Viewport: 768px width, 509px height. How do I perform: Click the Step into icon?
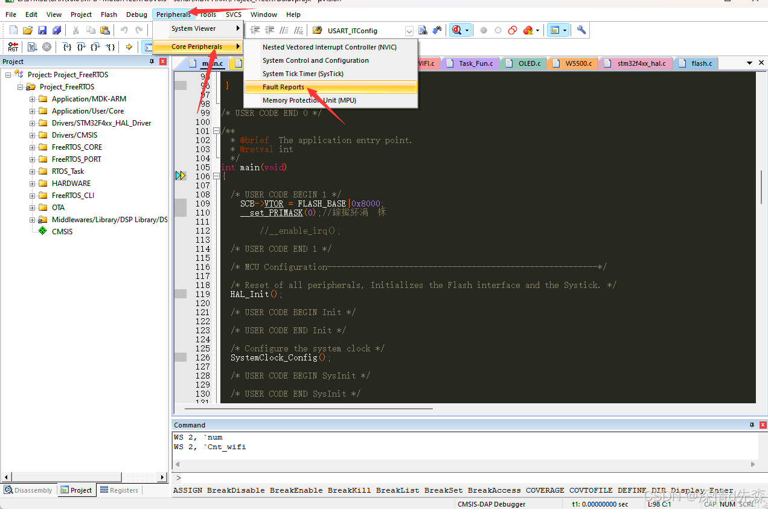click(x=68, y=47)
